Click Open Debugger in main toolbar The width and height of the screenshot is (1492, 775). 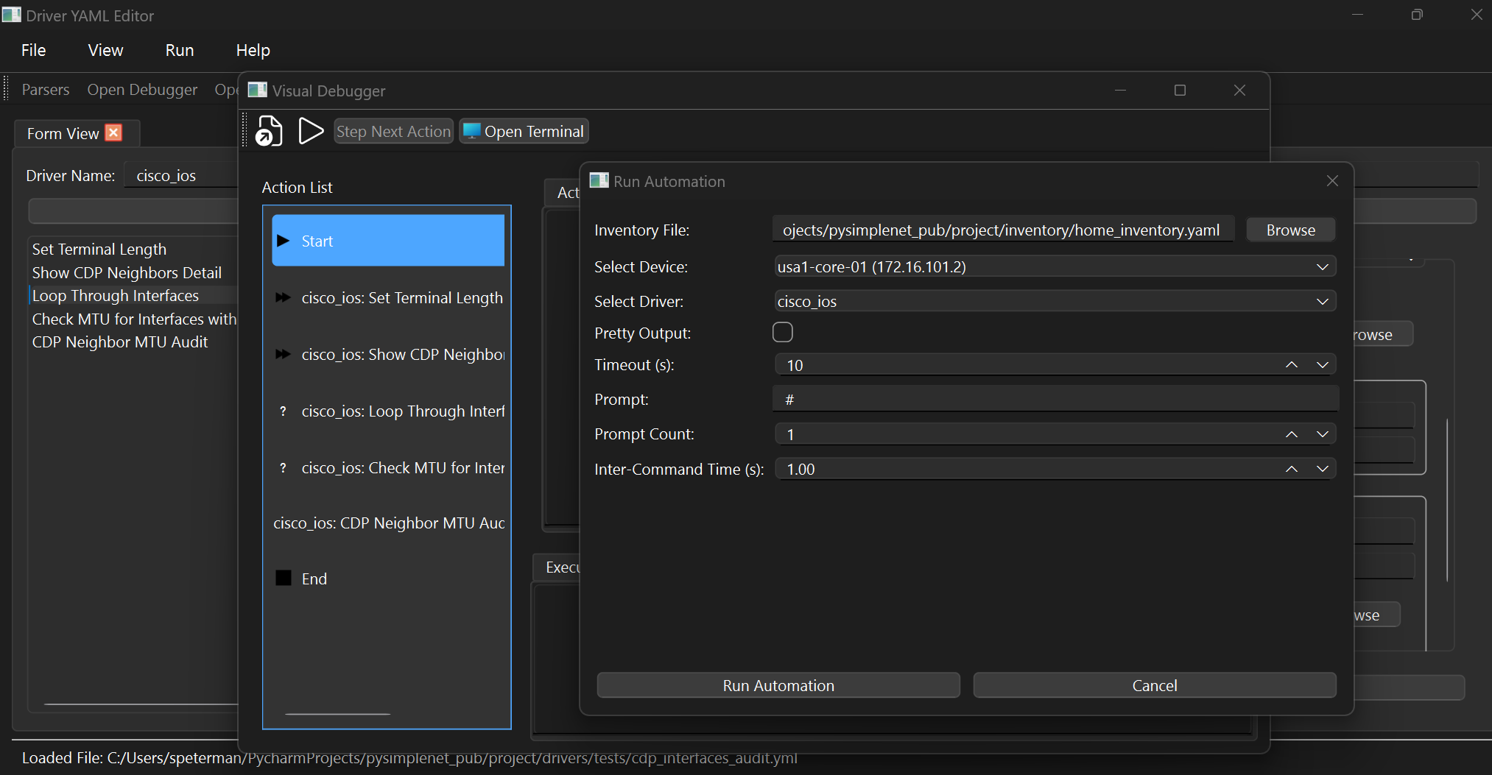coord(142,90)
